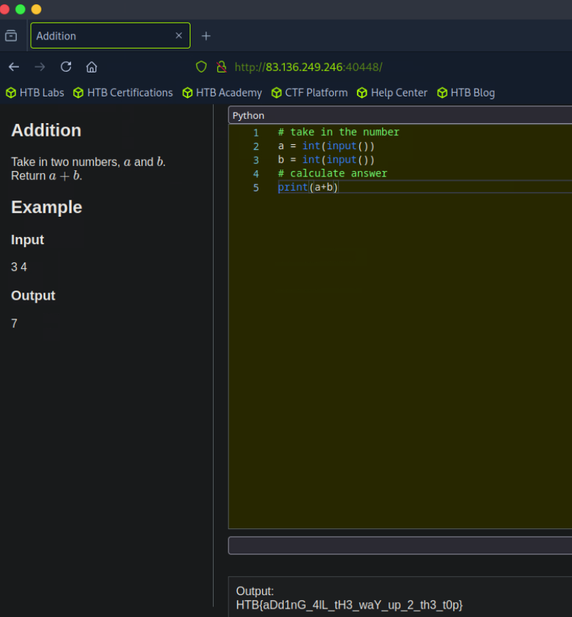572x617 pixels.
Task: Click the 'Addition' problem heading
Action: click(46, 130)
